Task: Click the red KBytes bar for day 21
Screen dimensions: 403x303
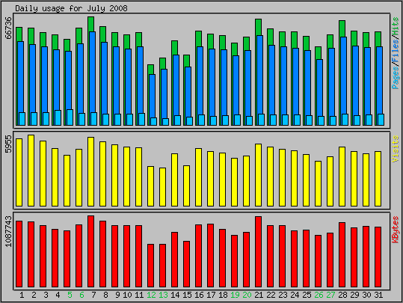Action: [x=258, y=251]
